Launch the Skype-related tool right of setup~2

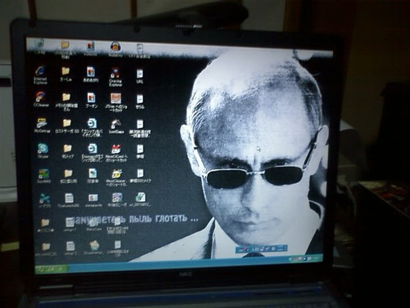pos(94,248)
